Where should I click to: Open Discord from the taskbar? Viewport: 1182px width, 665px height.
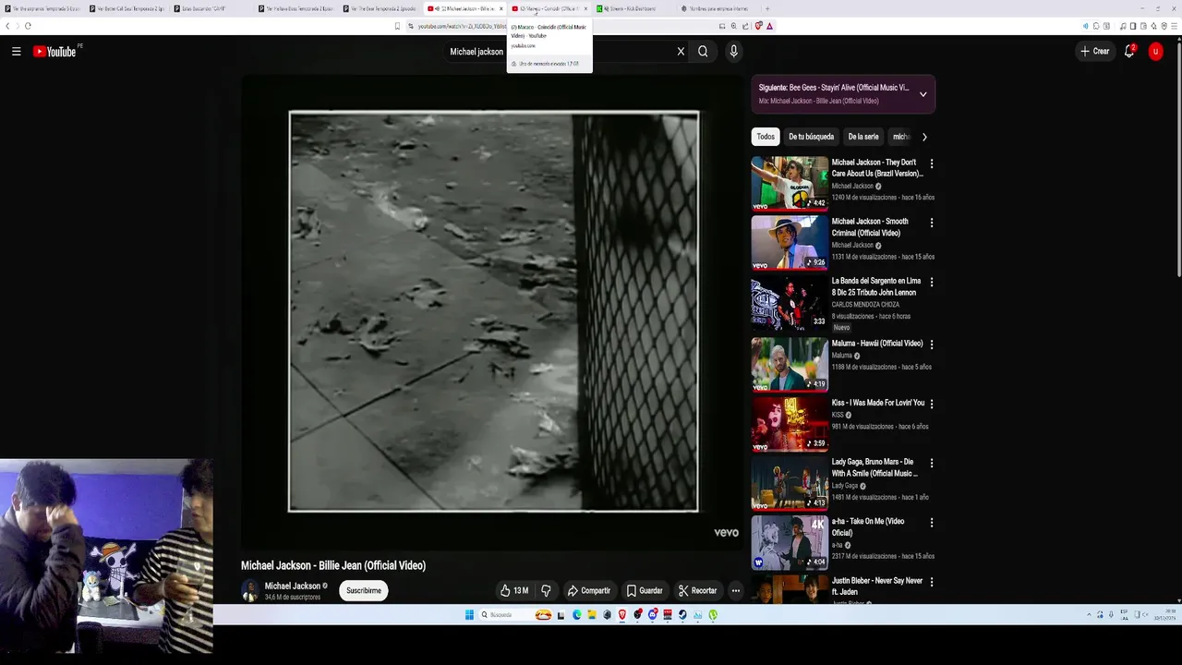(653, 615)
